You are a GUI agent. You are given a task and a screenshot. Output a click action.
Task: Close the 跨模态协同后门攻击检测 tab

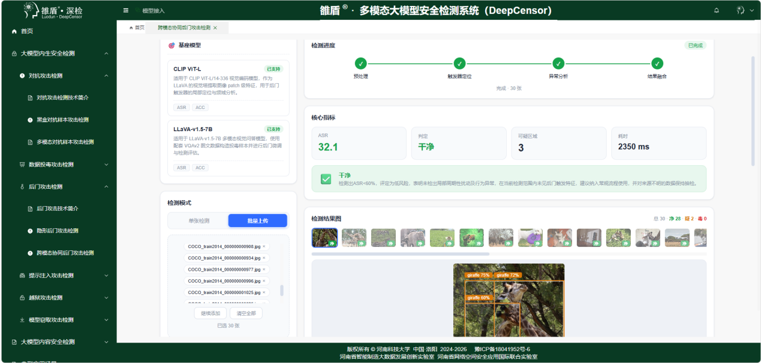point(215,28)
